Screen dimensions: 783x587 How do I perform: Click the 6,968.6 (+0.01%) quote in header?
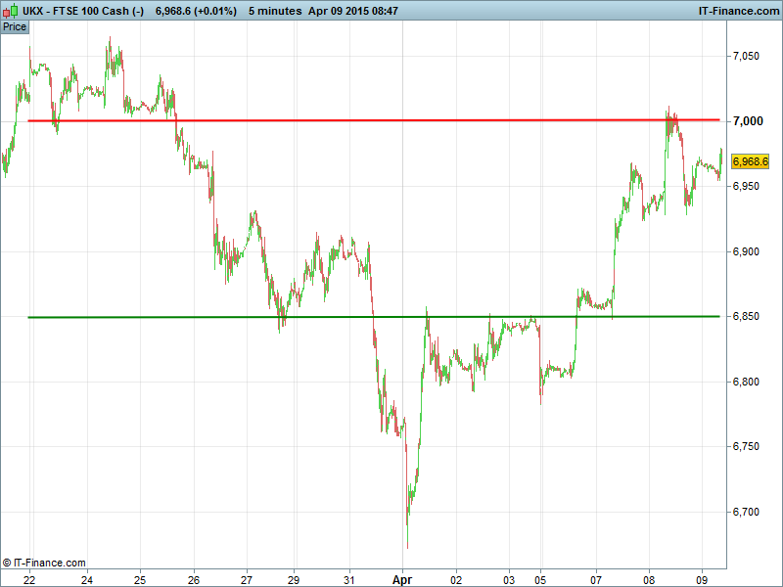point(196,11)
